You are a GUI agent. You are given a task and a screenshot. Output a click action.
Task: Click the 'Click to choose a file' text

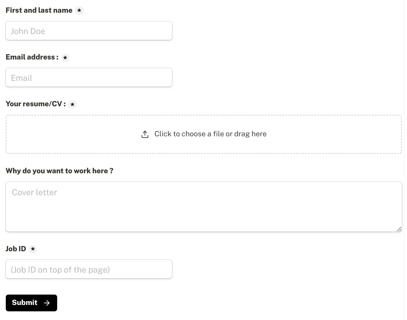(x=210, y=134)
